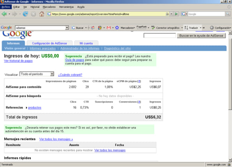Click the green Back arrow button

click(4, 14)
